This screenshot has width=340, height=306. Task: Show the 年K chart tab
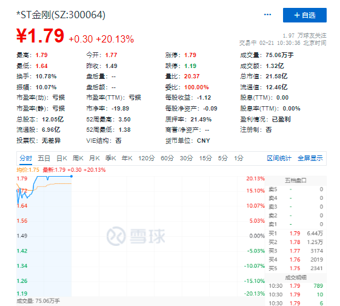(x=127, y=158)
